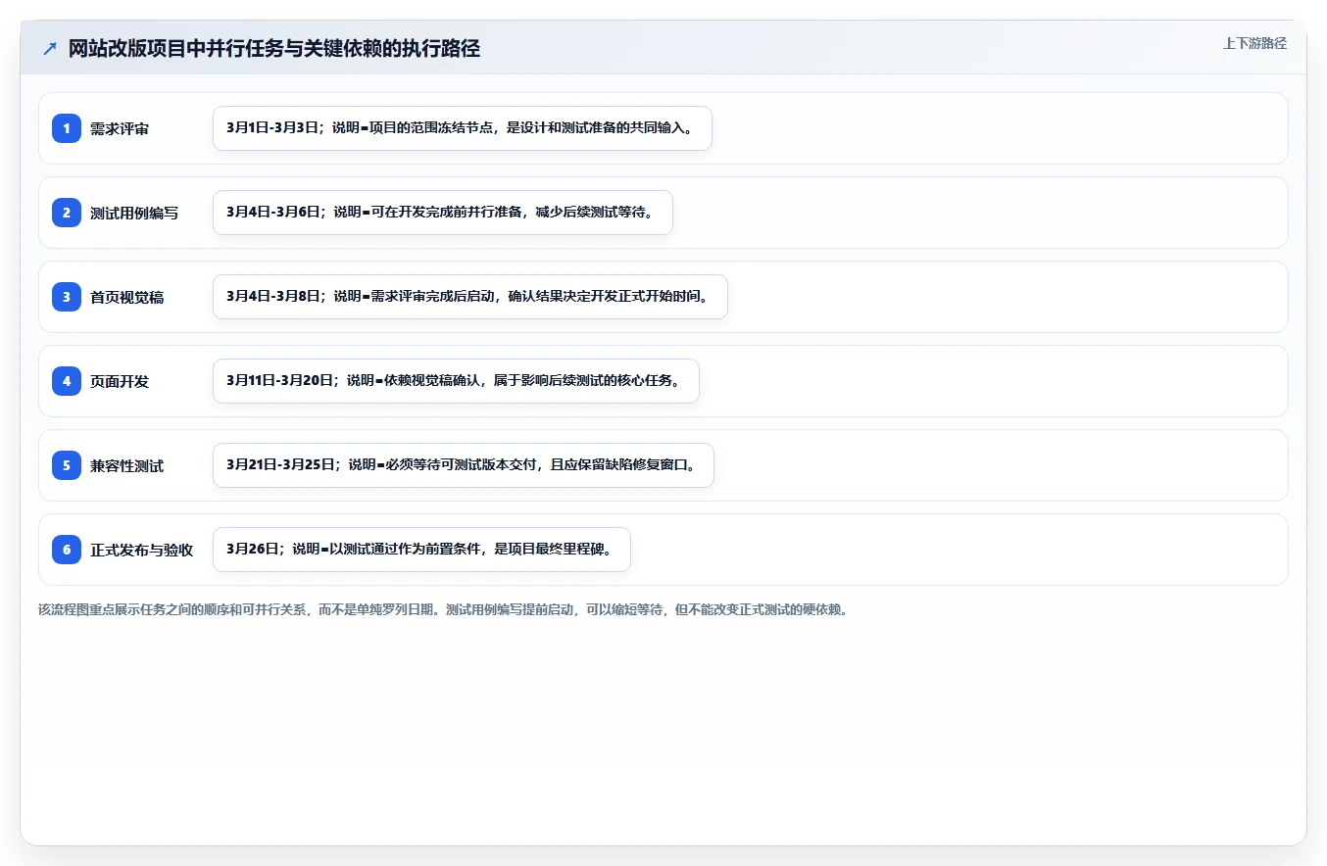Click the 测试用例编写 step label
Viewport: 1327px width, 866px height.
point(134,214)
